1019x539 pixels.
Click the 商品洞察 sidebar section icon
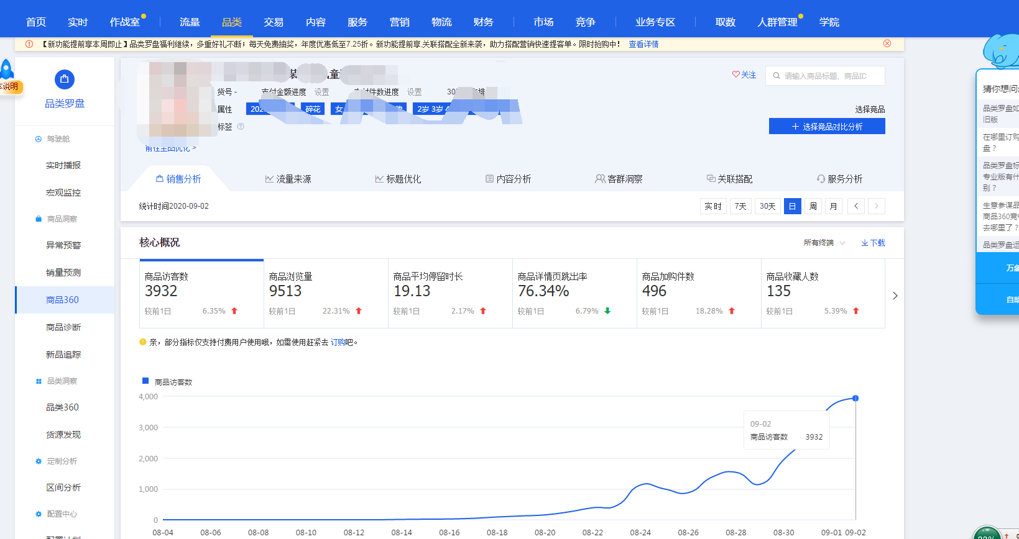pyautogui.click(x=39, y=219)
